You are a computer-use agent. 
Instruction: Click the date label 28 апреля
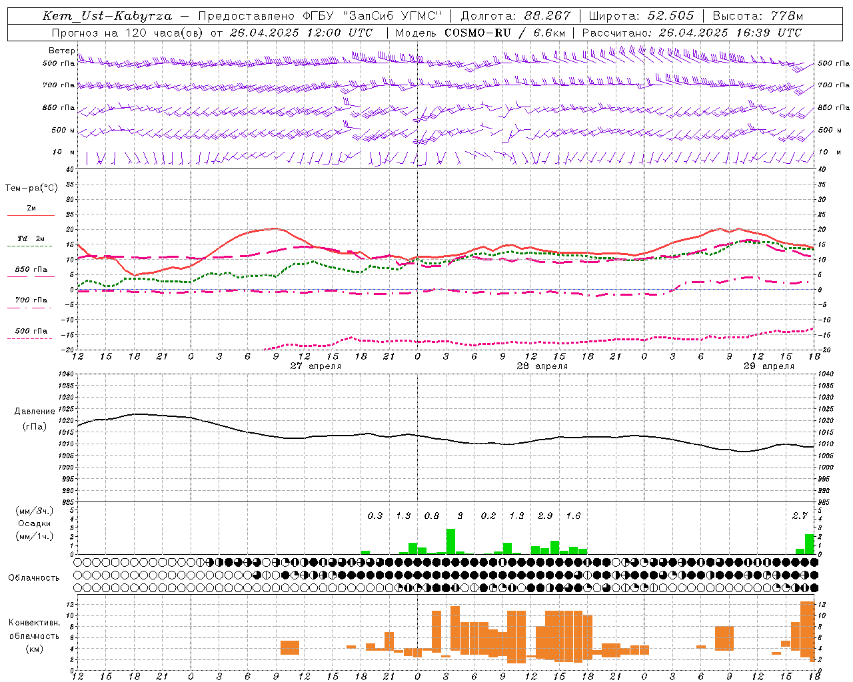click(x=542, y=366)
